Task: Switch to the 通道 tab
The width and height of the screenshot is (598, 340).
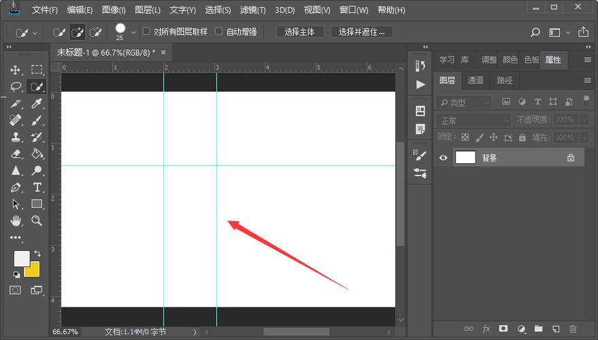Action: pos(475,80)
